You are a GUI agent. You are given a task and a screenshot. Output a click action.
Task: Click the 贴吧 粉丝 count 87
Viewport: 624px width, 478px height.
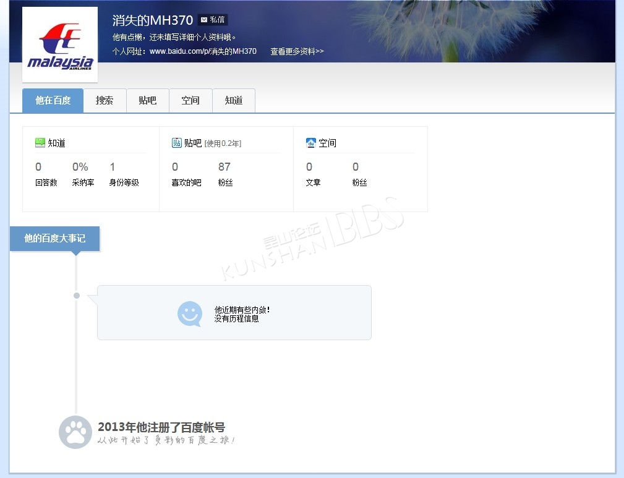[x=224, y=167]
